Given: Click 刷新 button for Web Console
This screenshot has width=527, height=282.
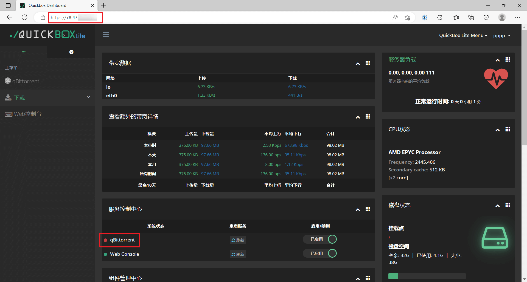Looking at the screenshot, I should (238, 254).
